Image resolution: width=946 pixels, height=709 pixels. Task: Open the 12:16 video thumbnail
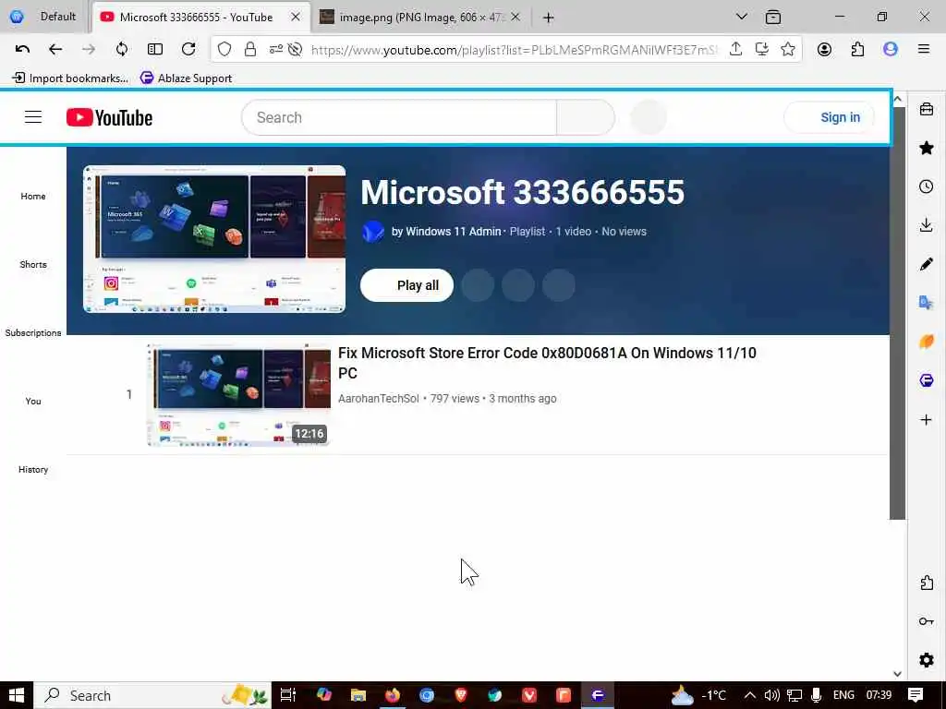point(239,395)
